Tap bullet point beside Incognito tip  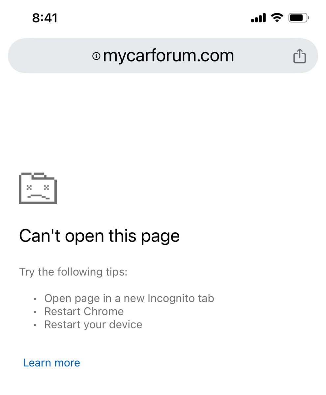(x=35, y=299)
